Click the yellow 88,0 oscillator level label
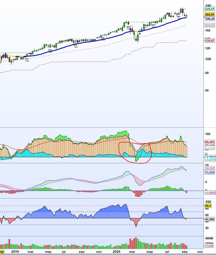216x255 pixels. click(208, 206)
